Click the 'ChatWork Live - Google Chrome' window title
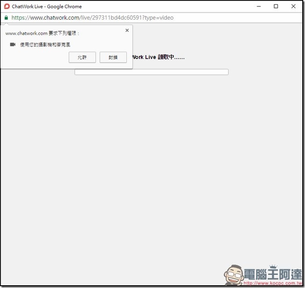This screenshot has height=288, width=305. click(x=47, y=7)
